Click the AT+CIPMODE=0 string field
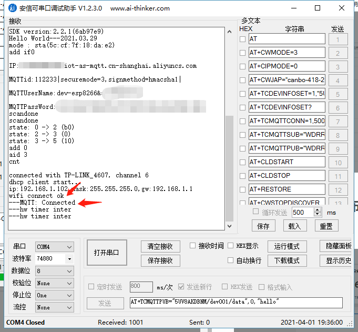Screen dimensions: 358x332 (287, 66)
